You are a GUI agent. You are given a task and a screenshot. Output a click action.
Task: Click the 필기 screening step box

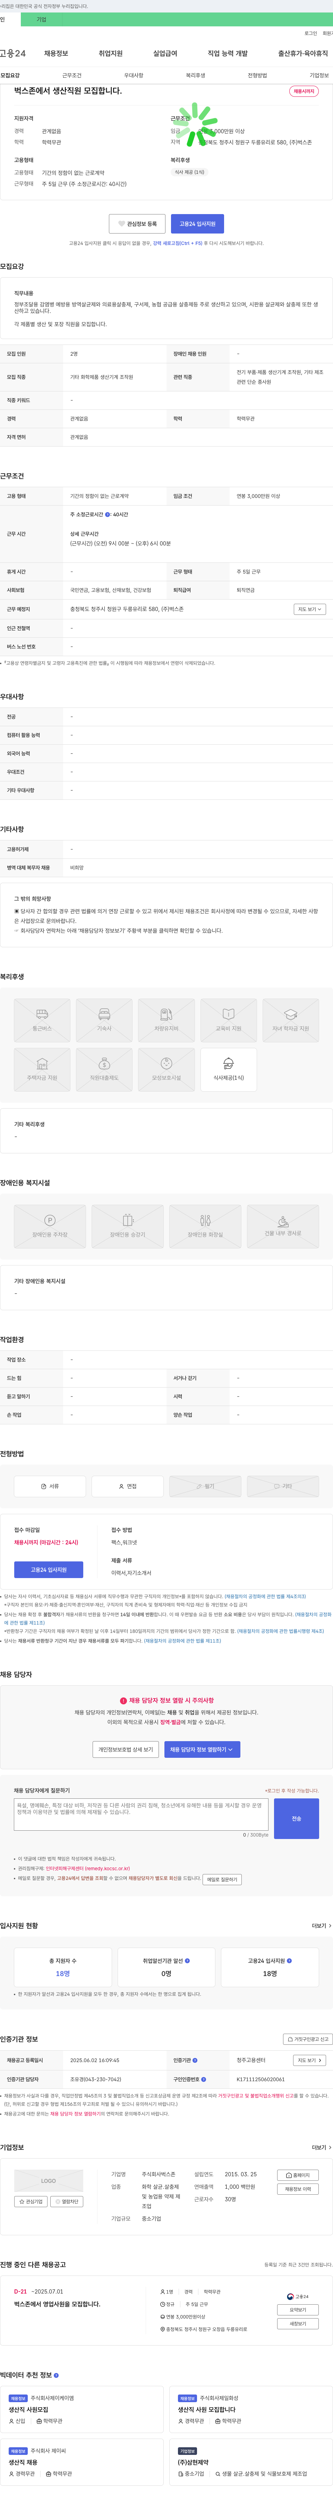(x=205, y=1486)
